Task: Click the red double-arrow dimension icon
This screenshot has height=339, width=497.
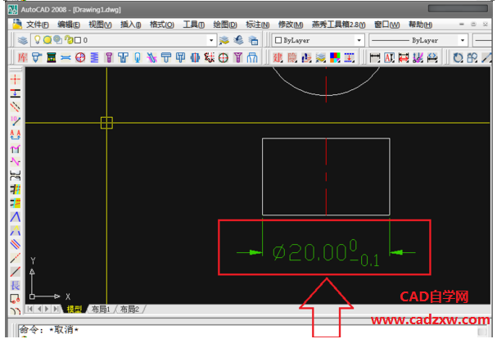Action: click(404, 57)
